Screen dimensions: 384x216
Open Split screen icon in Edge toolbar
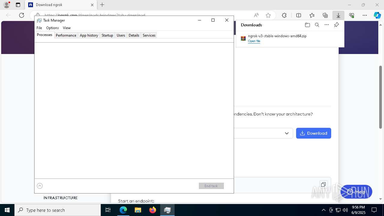[x=298, y=15]
